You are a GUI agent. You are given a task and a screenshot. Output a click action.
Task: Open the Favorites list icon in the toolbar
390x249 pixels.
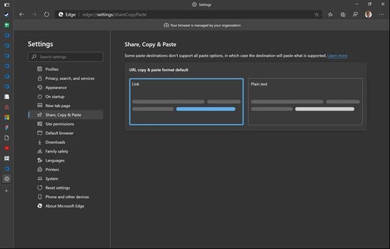tap(330, 14)
